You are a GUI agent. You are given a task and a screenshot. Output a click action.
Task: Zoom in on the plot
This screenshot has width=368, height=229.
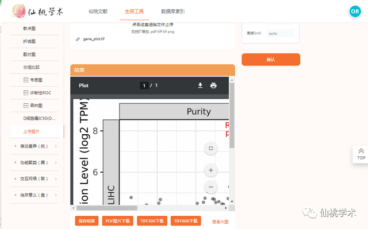pyautogui.click(x=211, y=170)
